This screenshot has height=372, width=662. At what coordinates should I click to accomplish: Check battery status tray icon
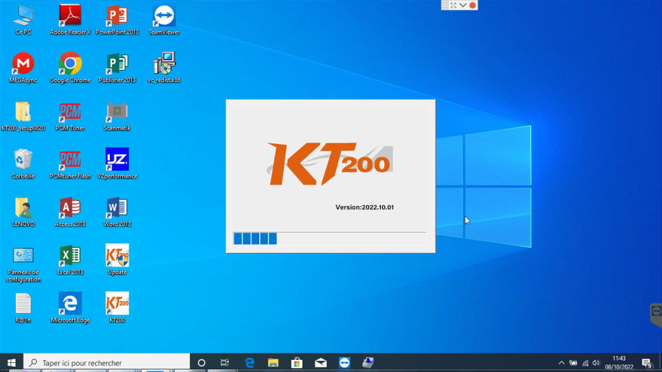coord(573,363)
